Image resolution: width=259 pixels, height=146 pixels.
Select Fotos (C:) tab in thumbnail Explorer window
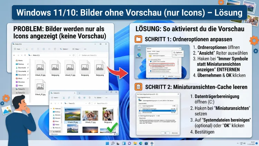pos(63,93)
